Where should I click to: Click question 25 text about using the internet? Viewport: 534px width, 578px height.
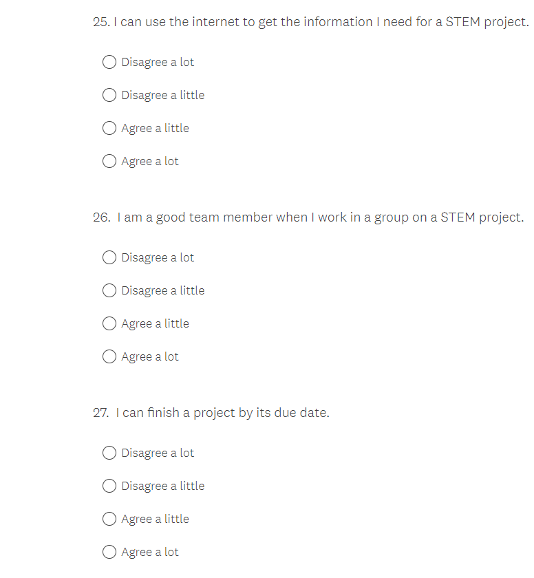coord(310,22)
